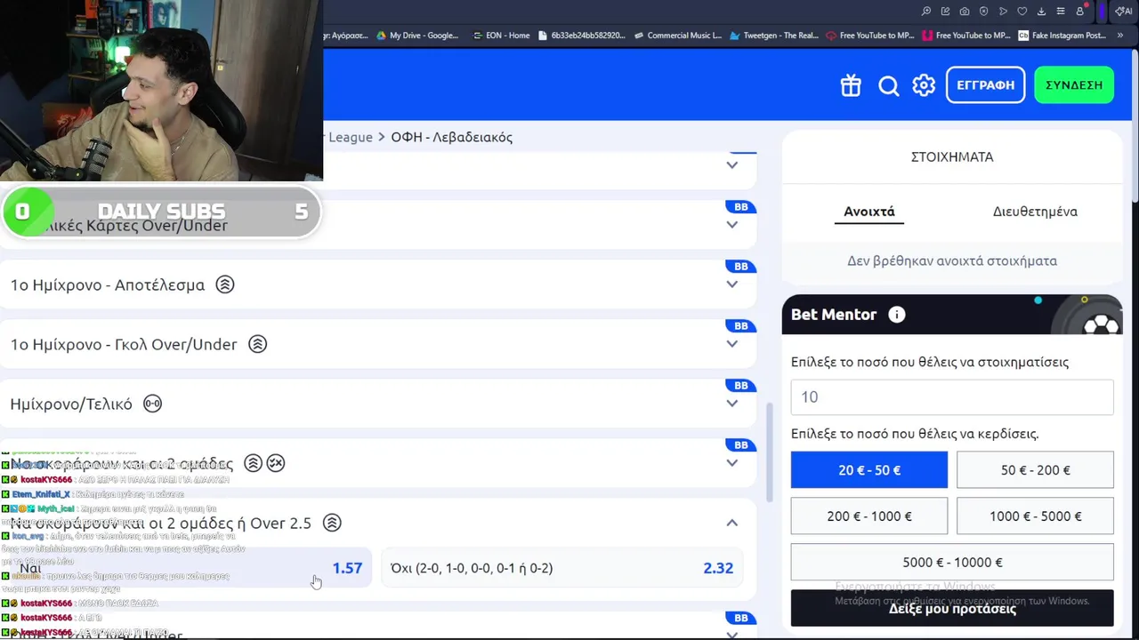
Task: Click boost icon beside ή Over 2.5 title
Action: [332, 523]
